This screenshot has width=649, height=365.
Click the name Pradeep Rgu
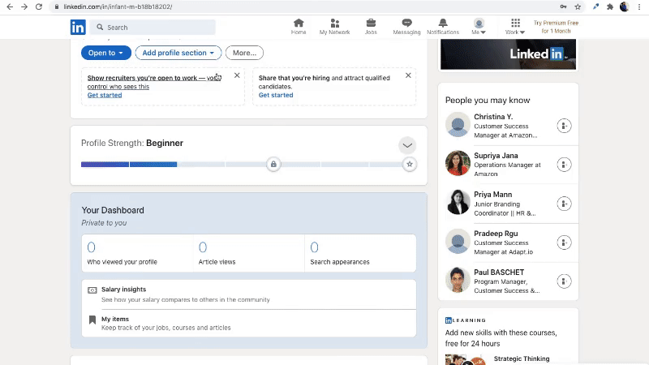point(496,234)
